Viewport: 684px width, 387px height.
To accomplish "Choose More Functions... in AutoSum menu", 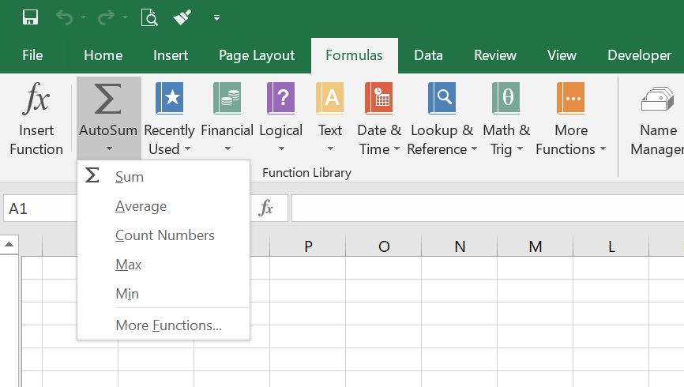I will (163, 325).
